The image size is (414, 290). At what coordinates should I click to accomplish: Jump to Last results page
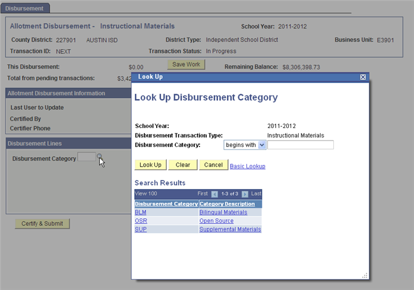pos(256,193)
